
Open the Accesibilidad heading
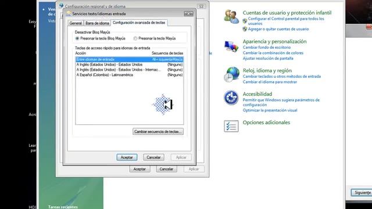click(x=257, y=94)
